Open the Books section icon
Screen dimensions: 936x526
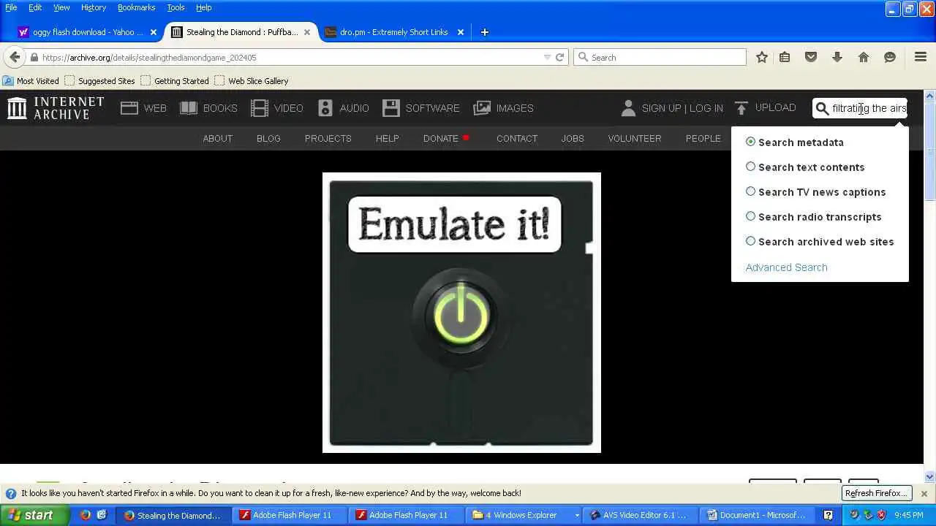click(x=189, y=108)
